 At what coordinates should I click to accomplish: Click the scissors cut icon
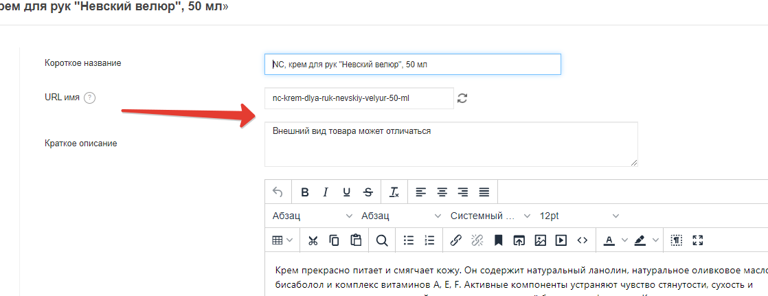pyautogui.click(x=313, y=240)
